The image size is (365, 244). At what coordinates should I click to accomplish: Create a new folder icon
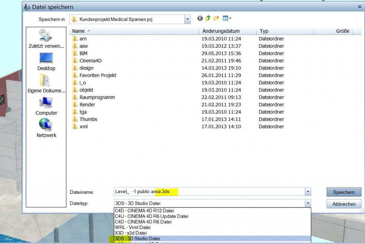tap(216, 19)
